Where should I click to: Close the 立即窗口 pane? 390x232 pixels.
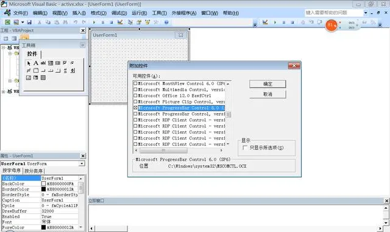point(386,201)
